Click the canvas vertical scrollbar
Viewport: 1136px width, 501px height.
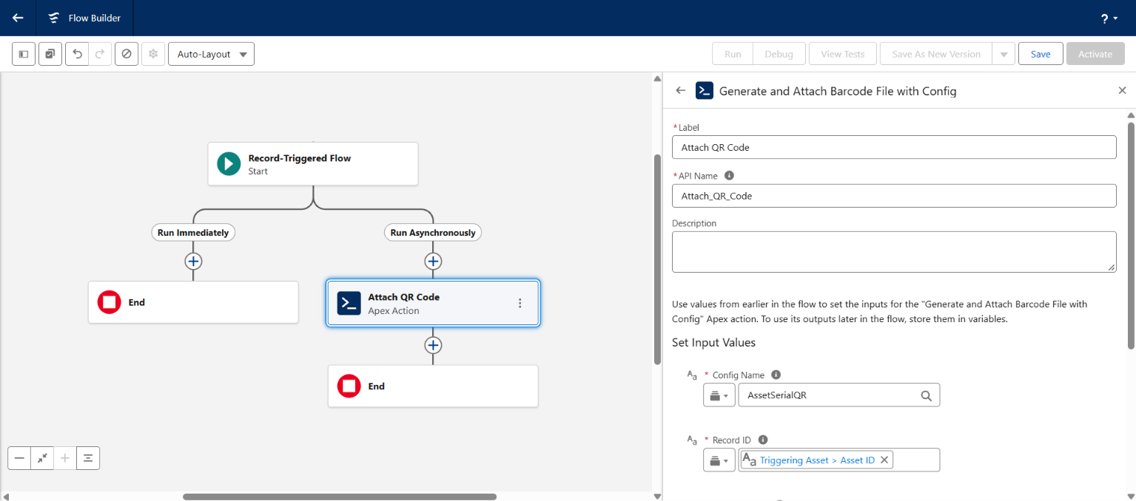point(657,259)
